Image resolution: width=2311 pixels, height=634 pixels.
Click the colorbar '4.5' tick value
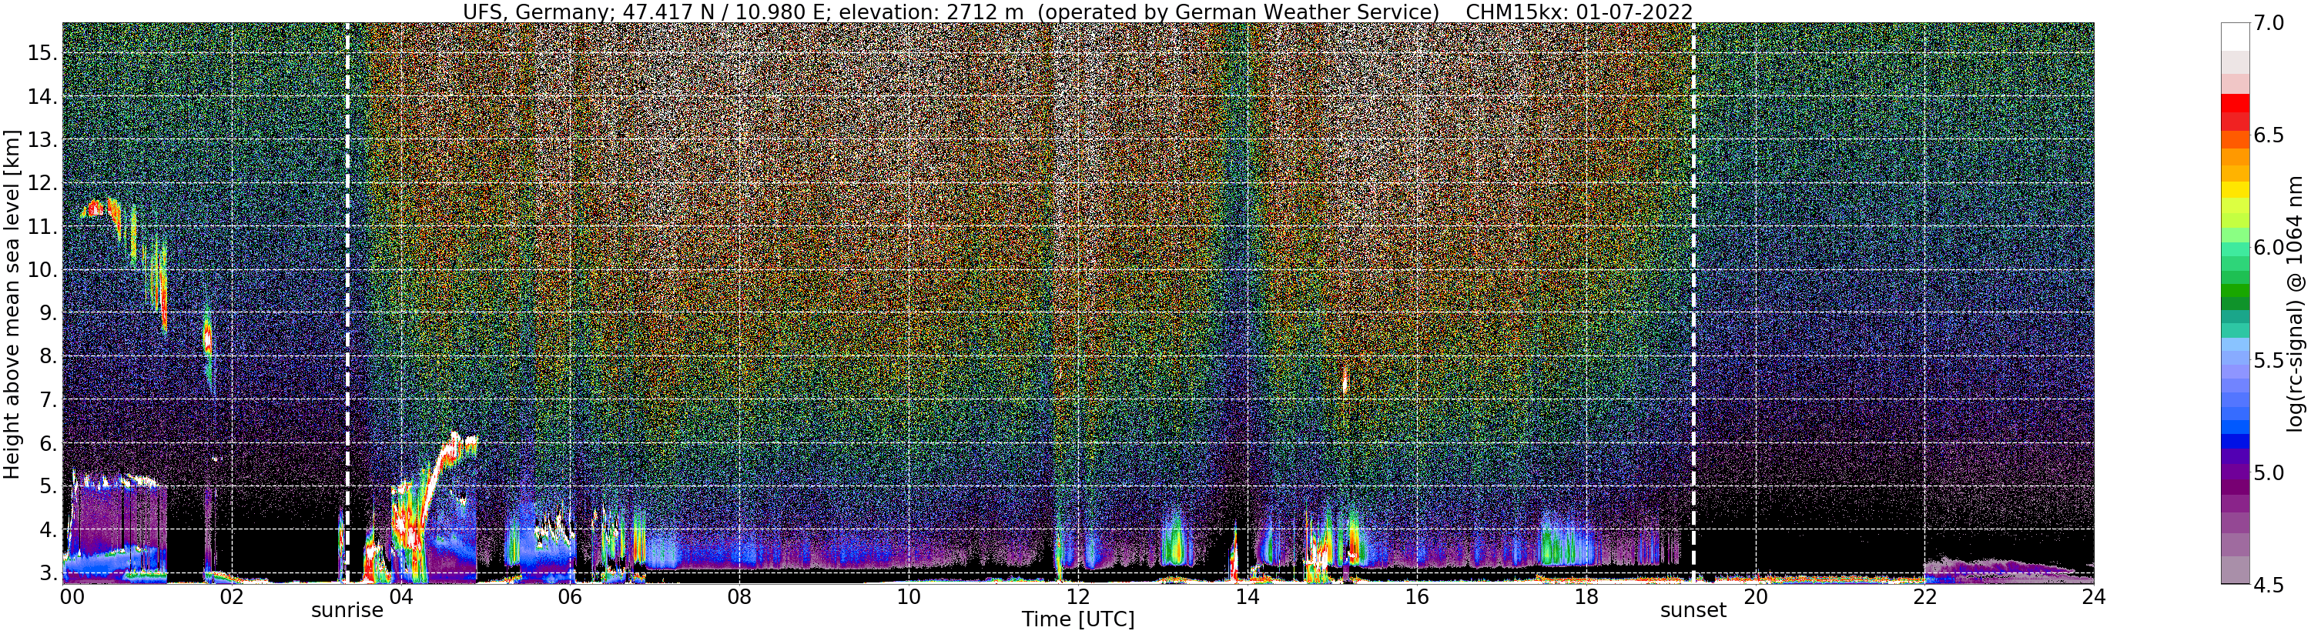[x=2269, y=585]
